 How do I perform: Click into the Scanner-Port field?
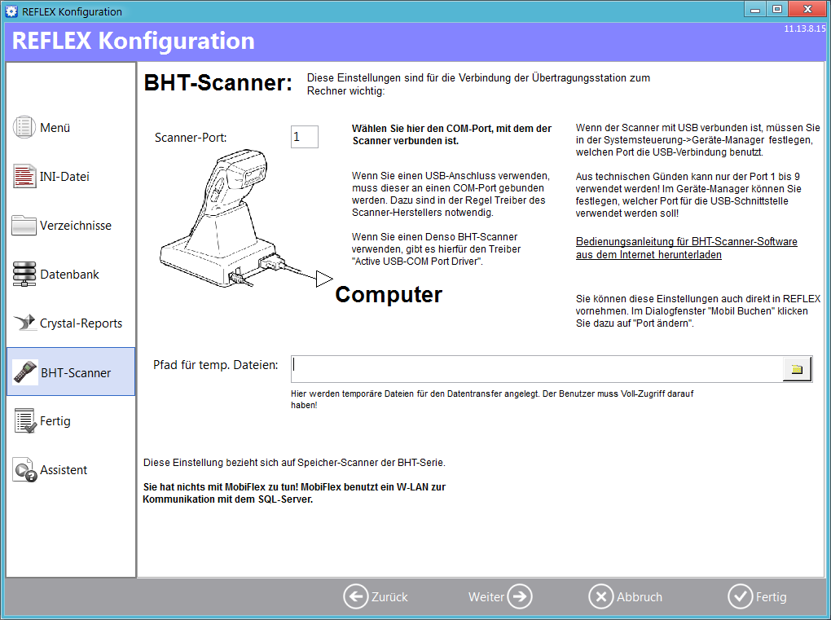[305, 137]
